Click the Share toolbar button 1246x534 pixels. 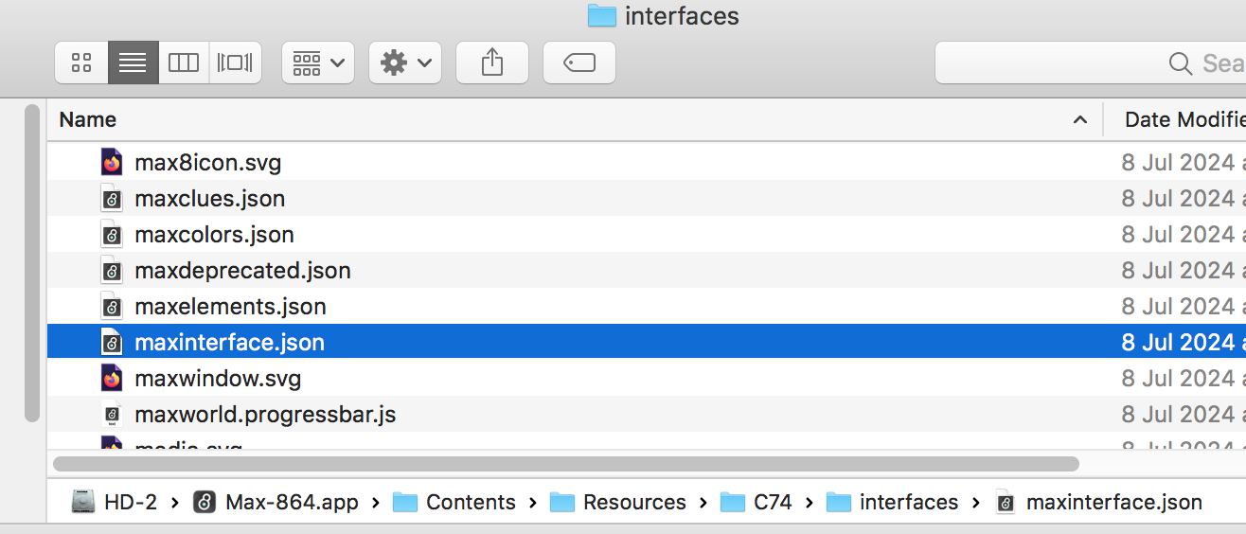492,63
